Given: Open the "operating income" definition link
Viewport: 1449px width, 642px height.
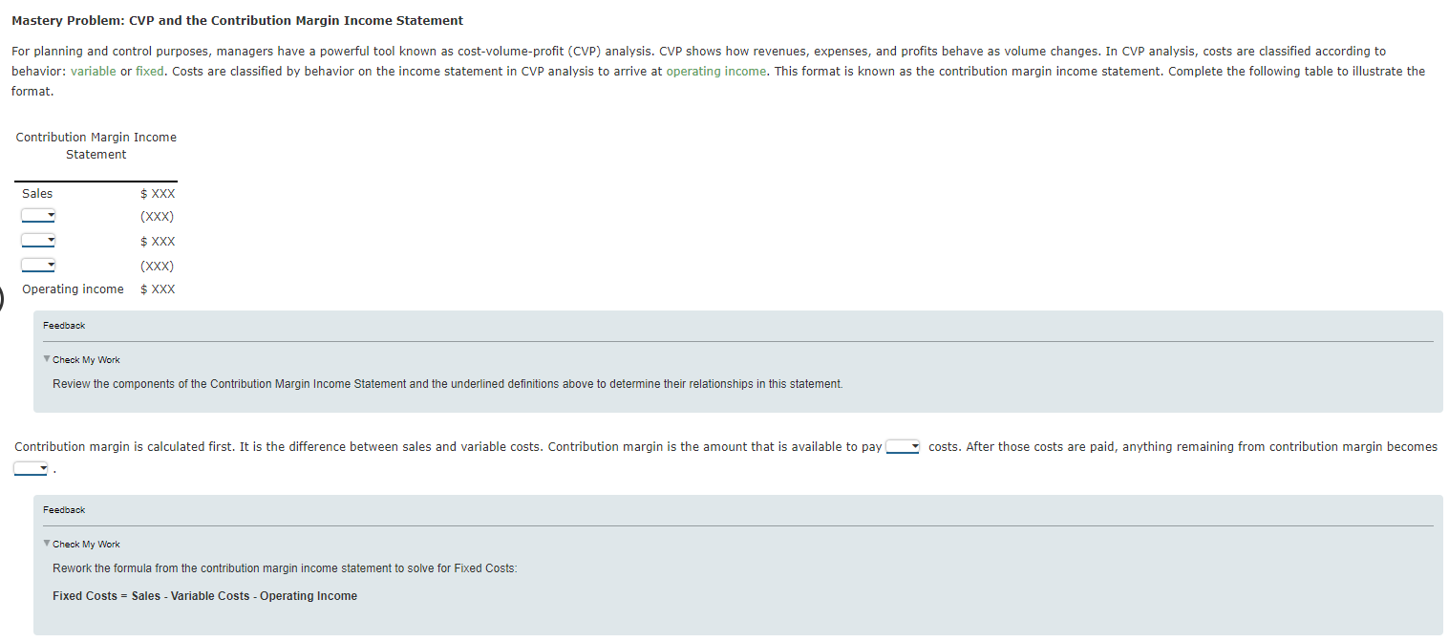Looking at the screenshot, I should click(x=716, y=71).
